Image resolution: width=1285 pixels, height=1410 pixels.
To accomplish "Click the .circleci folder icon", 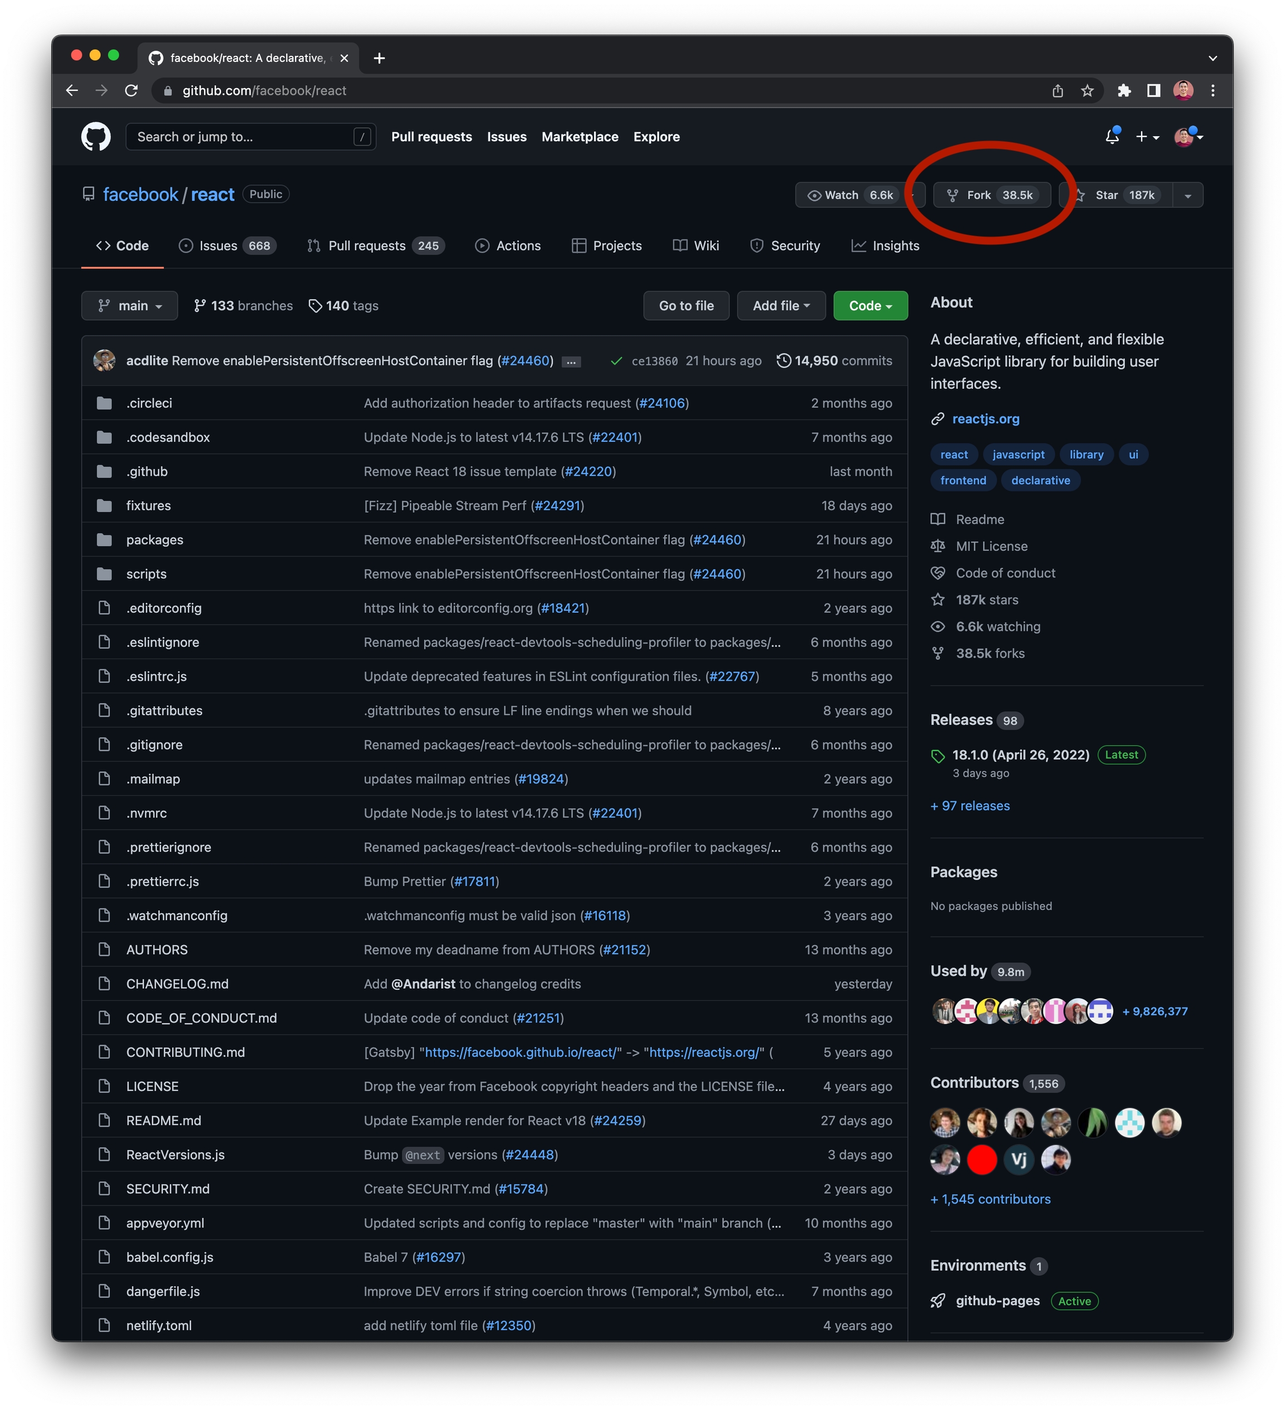I will coord(104,403).
